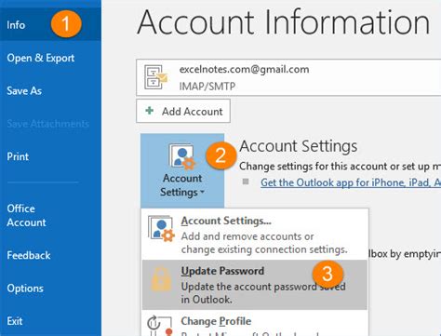
Task: Select Print in the sidebar
Action: tap(18, 156)
